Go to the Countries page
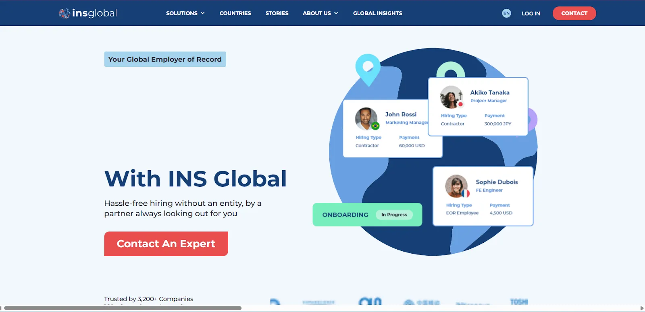 pyautogui.click(x=235, y=13)
